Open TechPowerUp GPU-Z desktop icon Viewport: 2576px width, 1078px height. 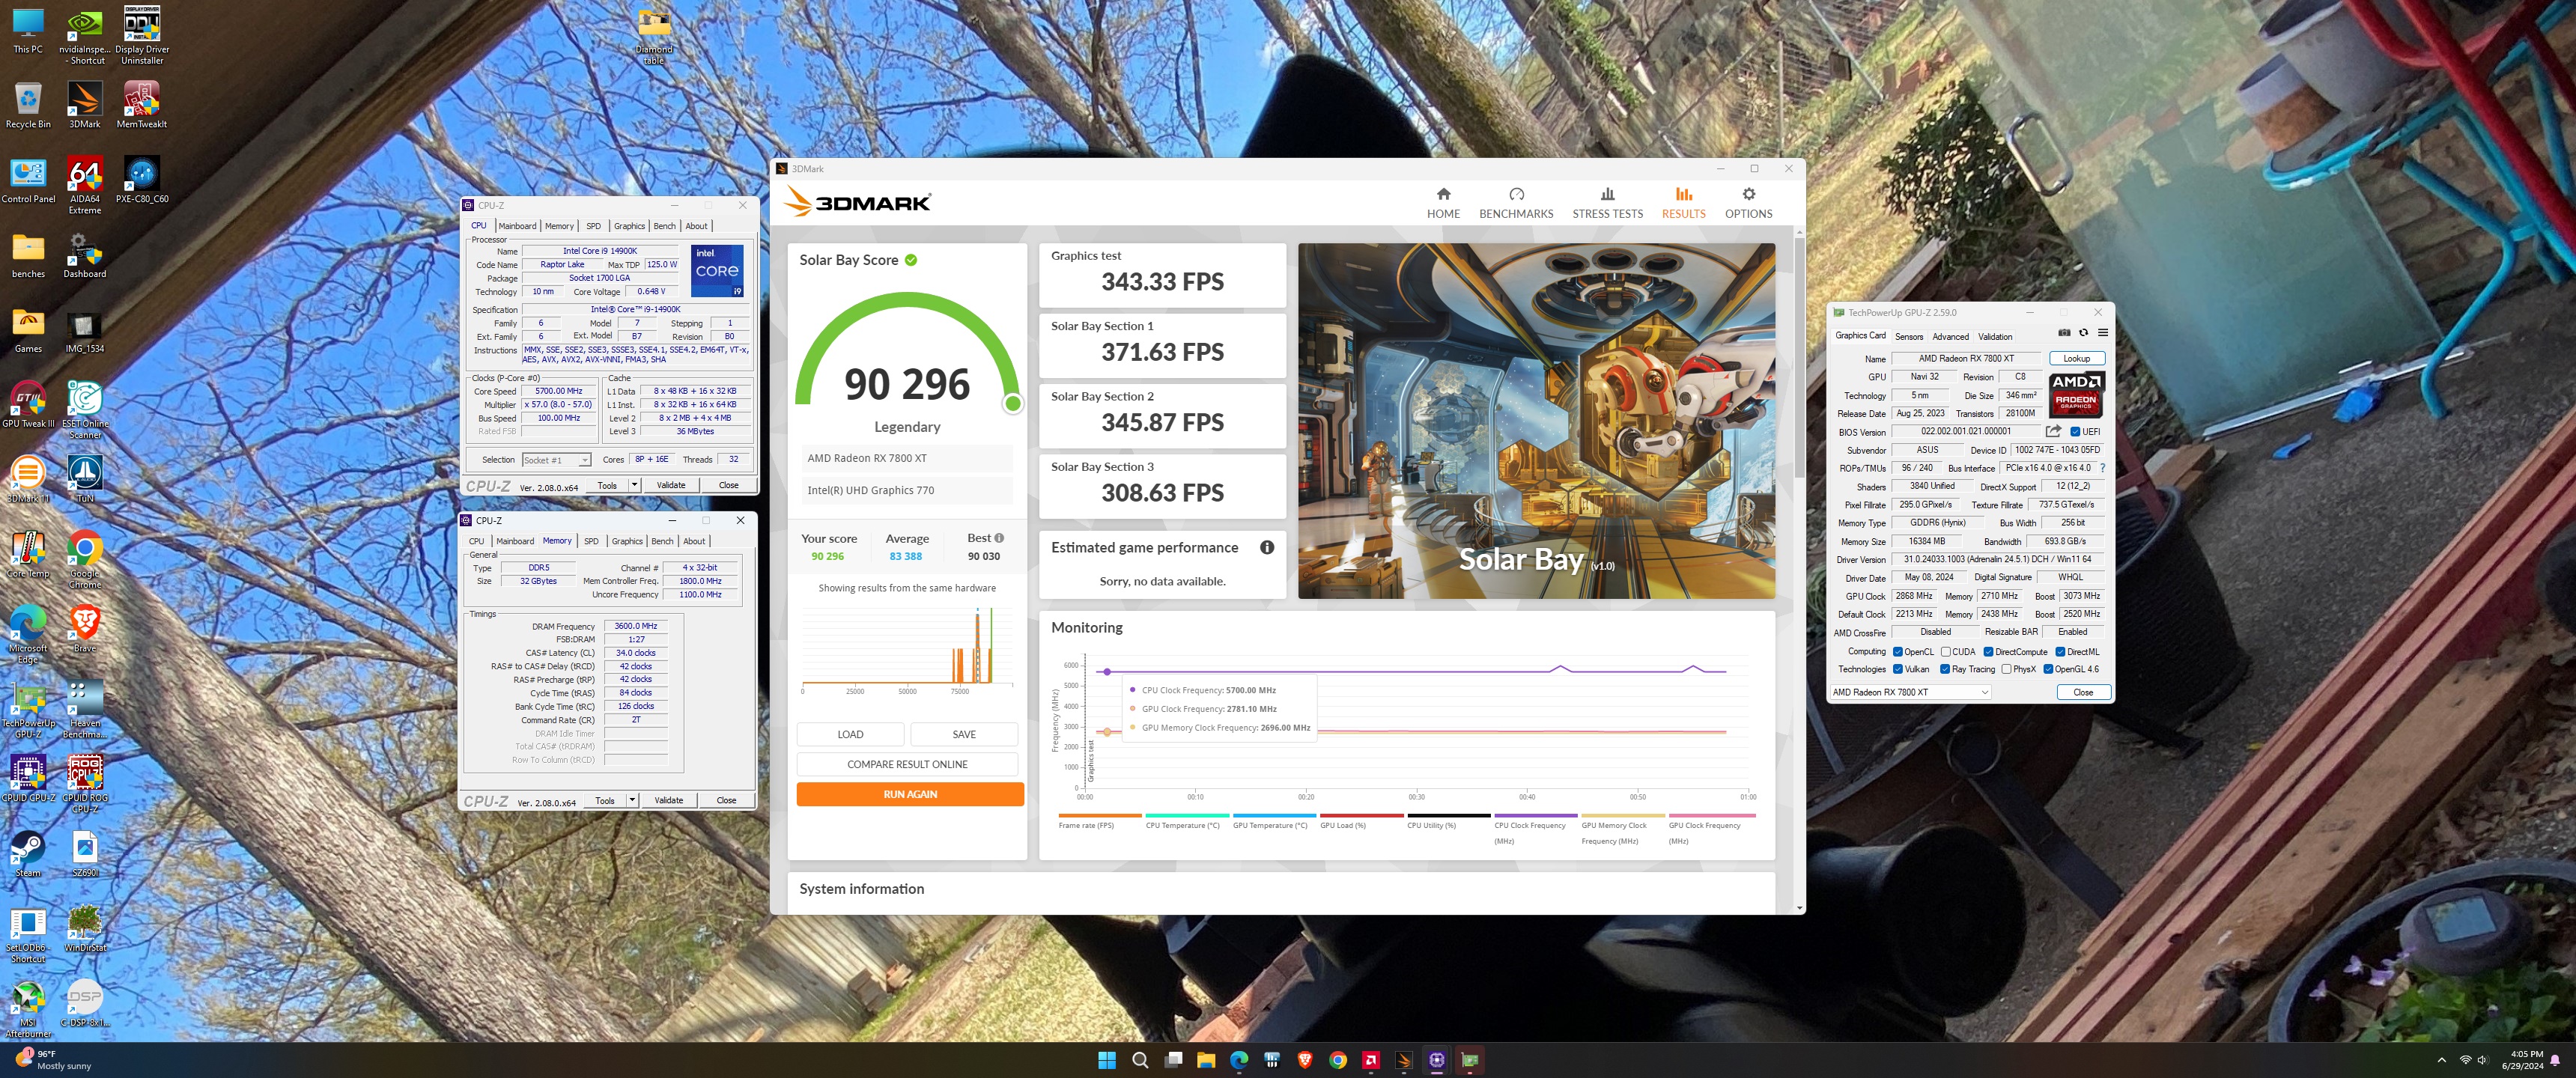coord(28,709)
